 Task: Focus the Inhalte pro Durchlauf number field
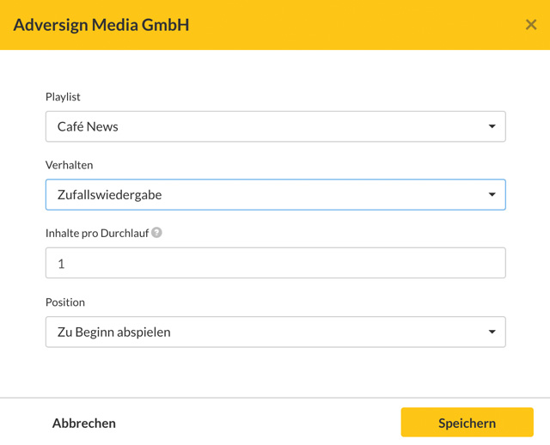(275, 263)
